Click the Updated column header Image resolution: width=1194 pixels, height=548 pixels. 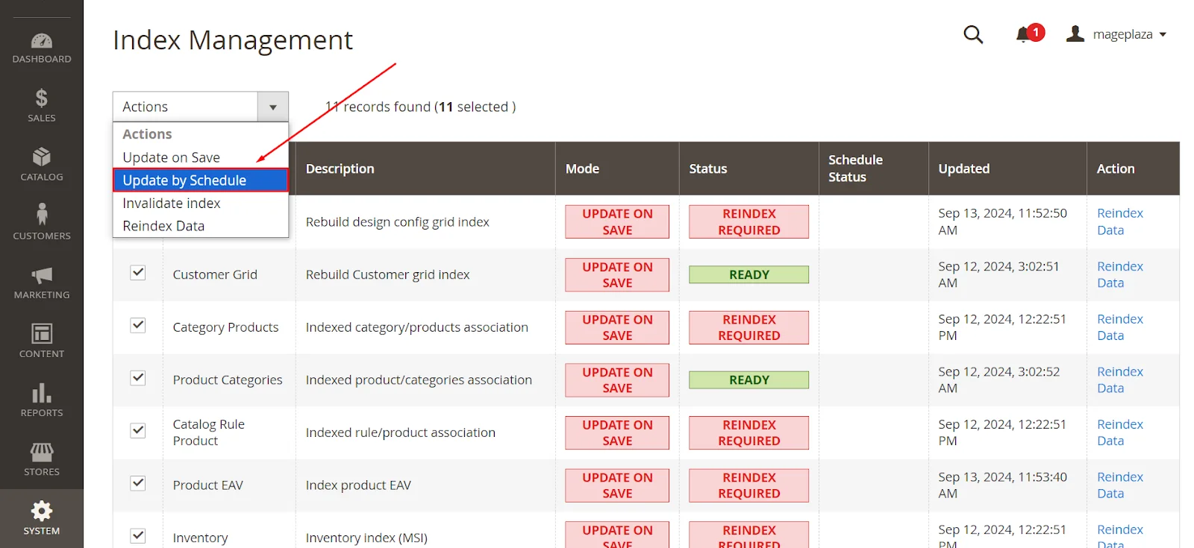point(963,169)
